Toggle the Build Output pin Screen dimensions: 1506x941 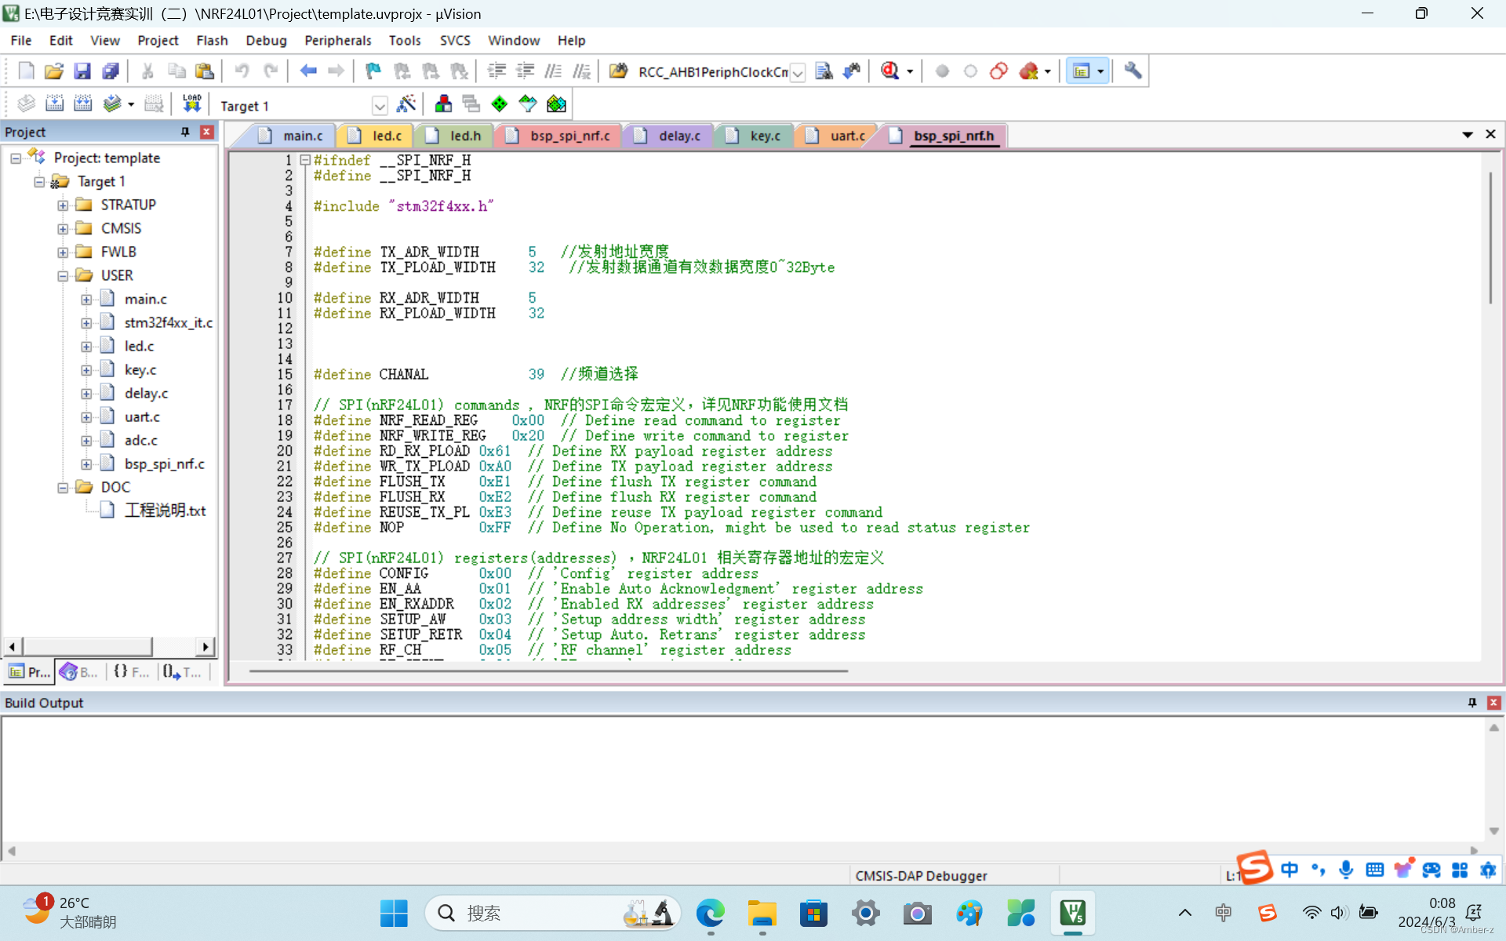[1471, 703]
